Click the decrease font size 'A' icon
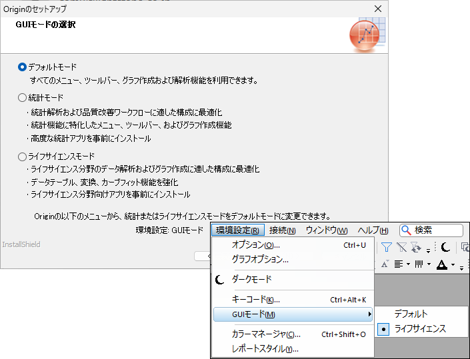Image resolution: width=470 pixels, height=359 pixels. tap(385, 264)
